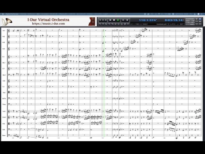Open the bottom dropdown field in control panel
This screenshot has width=205, height=154.
[190, 24]
